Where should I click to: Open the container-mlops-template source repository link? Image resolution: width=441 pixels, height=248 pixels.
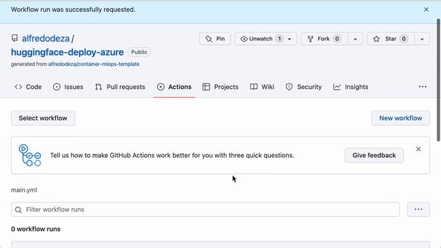94,64
